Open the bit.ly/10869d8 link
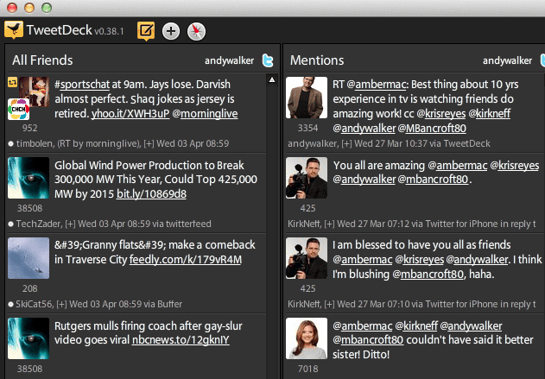This screenshot has height=379, width=545. click(x=151, y=194)
